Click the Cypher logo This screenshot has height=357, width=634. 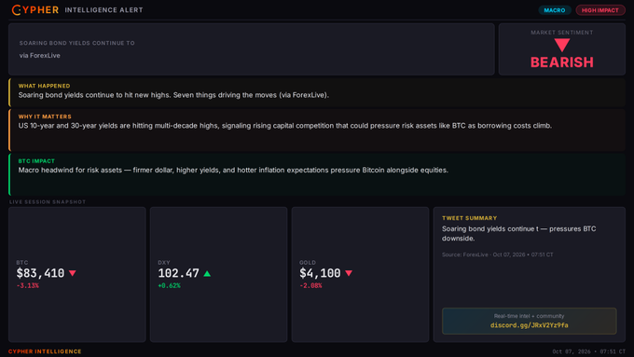pyautogui.click(x=35, y=9)
